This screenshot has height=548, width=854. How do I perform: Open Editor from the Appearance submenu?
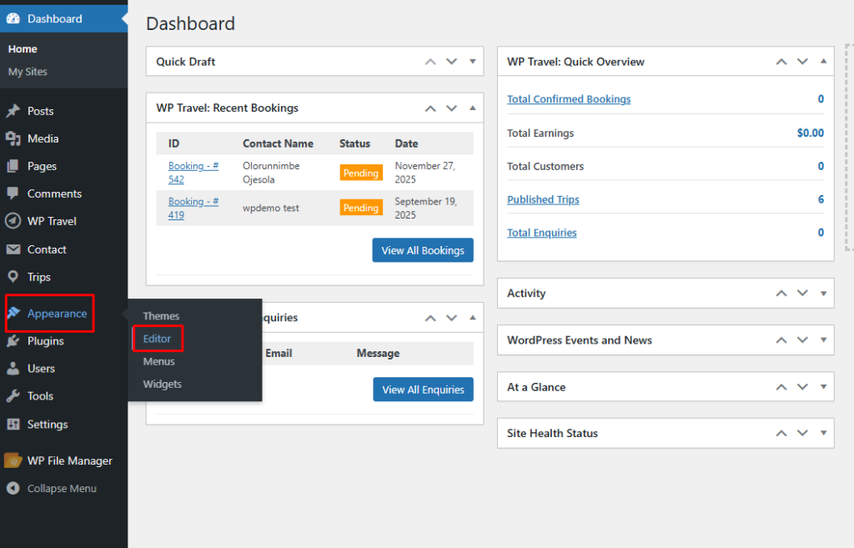[157, 339]
